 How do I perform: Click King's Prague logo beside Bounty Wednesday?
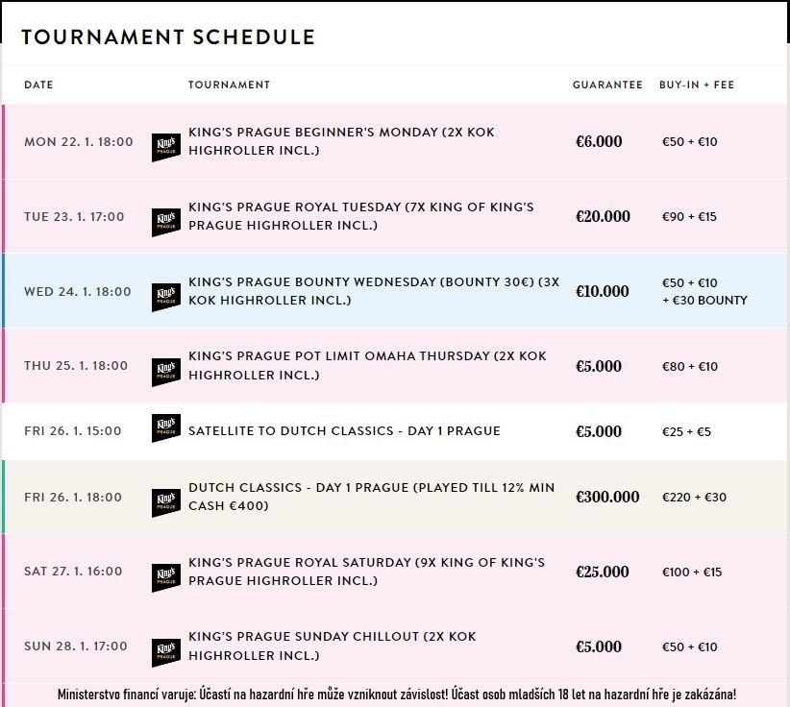click(x=166, y=296)
